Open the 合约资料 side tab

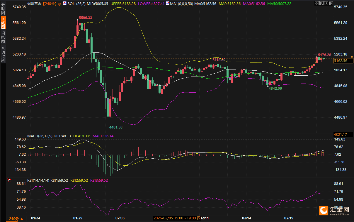click(x=3, y=54)
